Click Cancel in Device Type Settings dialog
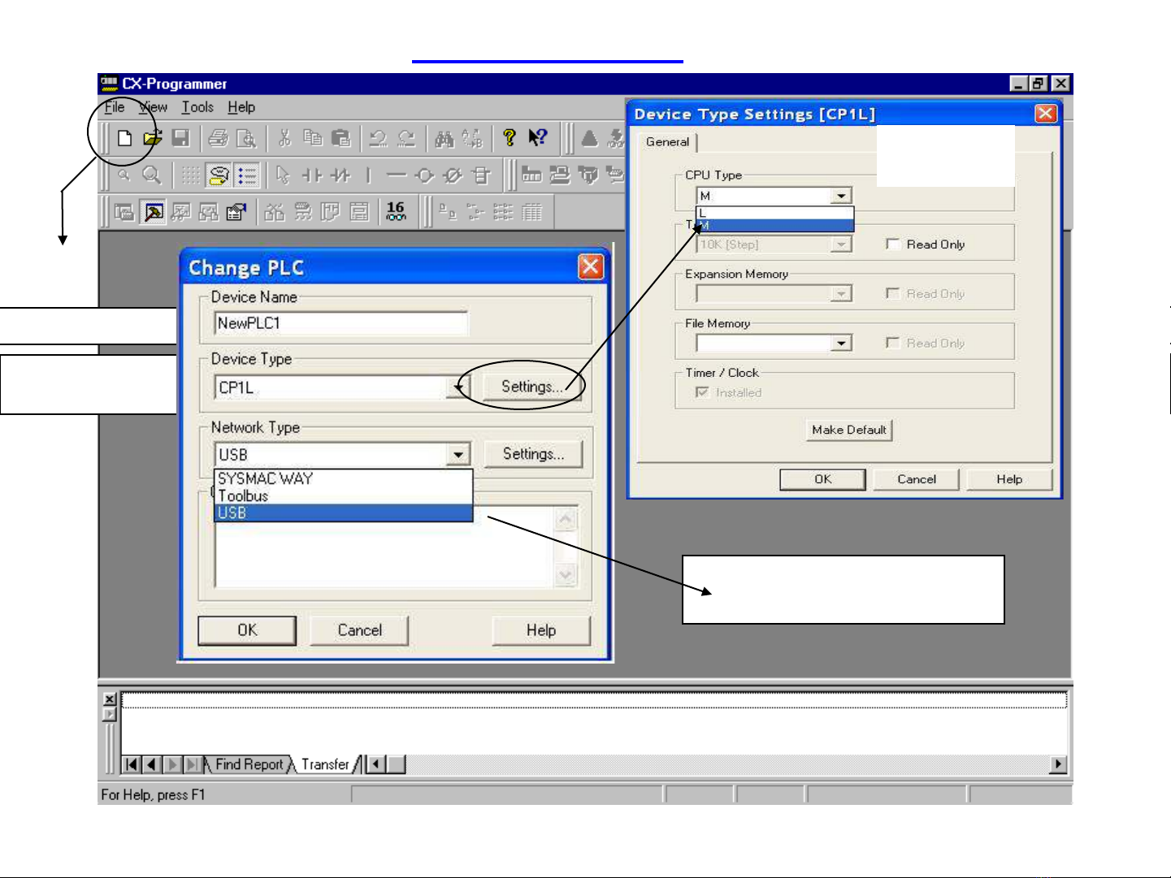The height and width of the screenshot is (878, 1171). pos(917,479)
